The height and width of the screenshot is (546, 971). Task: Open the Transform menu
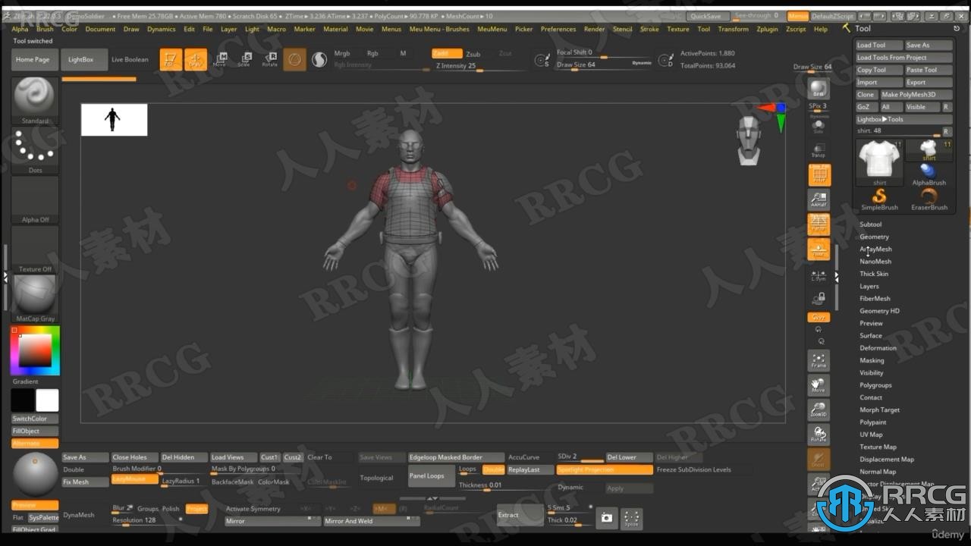[x=733, y=29]
